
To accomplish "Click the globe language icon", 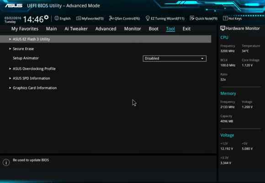I will 57,18.
